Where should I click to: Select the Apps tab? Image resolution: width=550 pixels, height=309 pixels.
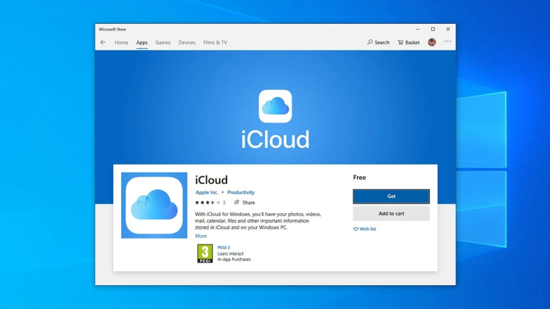(141, 43)
